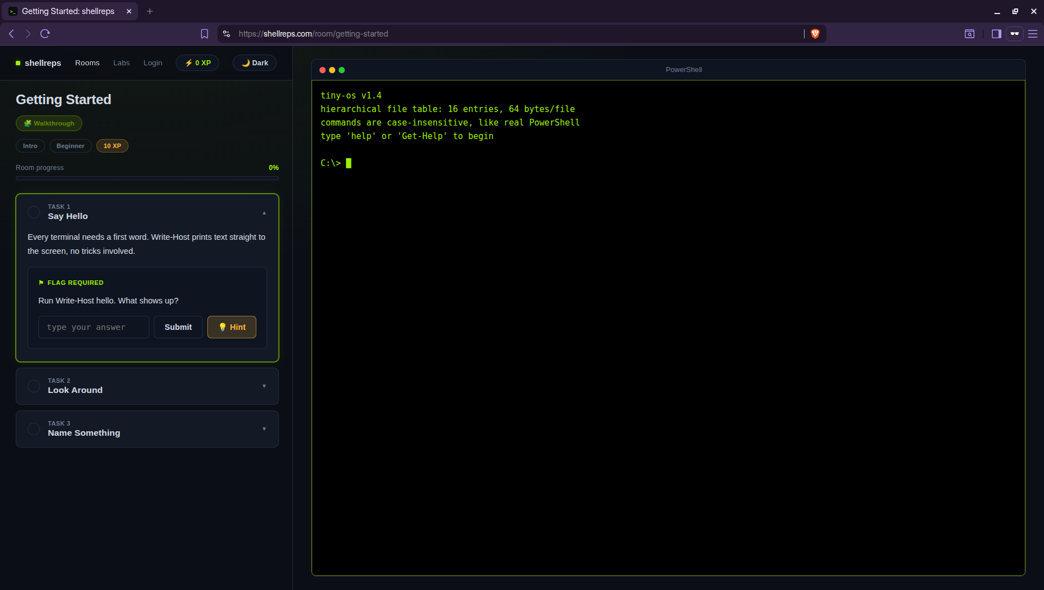Viewport: 1044px width, 590px height.
Task: Reload the page with the refresh icon
Action: pyautogui.click(x=45, y=34)
